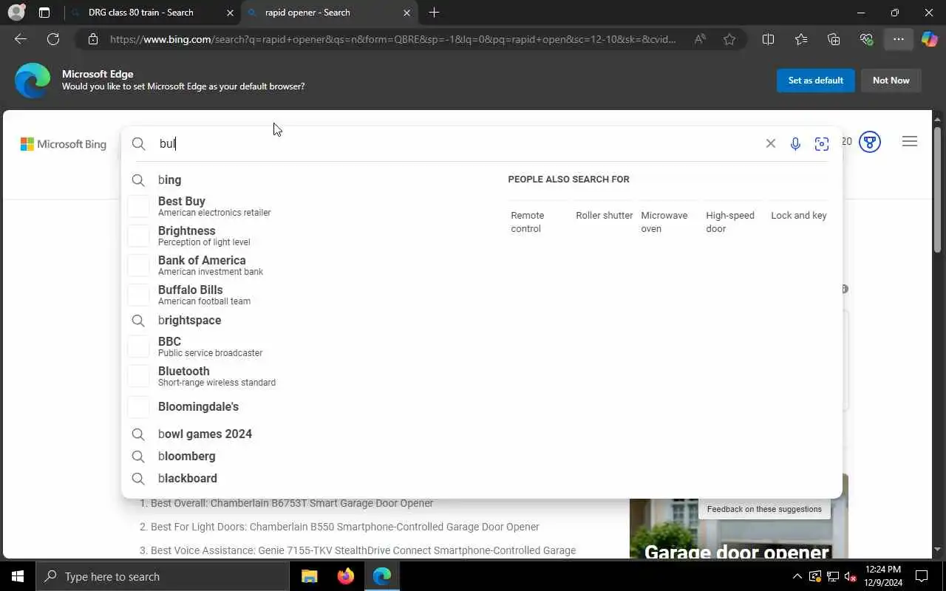Open File Explorer from taskbar
This screenshot has width=946, height=591.
click(x=309, y=576)
